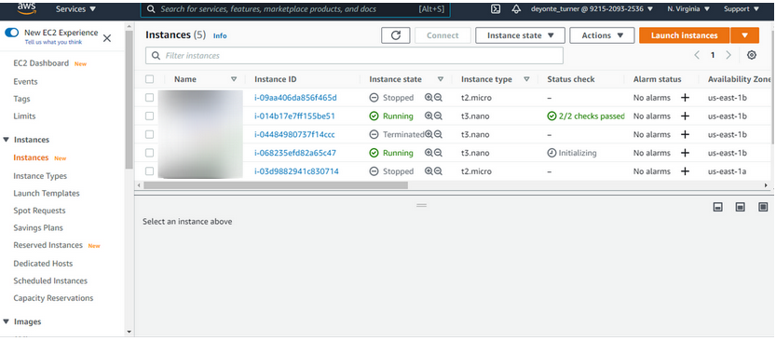The height and width of the screenshot is (341, 776).
Task: Sort by Instance state column
Action: click(x=441, y=79)
